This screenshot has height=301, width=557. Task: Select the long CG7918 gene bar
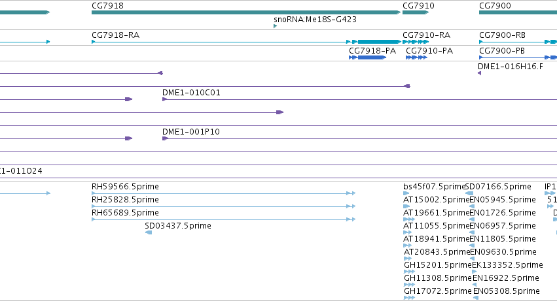[246, 12]
